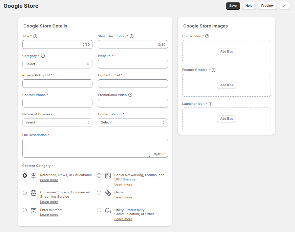Add files for Launcher Icon
The image size is (295, 232).
click(x=227, y=119)
